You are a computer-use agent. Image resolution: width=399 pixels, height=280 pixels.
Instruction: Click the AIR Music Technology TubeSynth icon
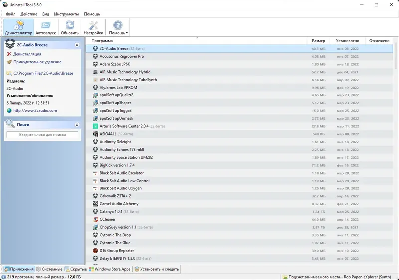pos(95,80)
